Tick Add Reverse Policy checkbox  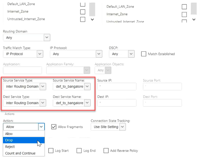tap(106, 150)
